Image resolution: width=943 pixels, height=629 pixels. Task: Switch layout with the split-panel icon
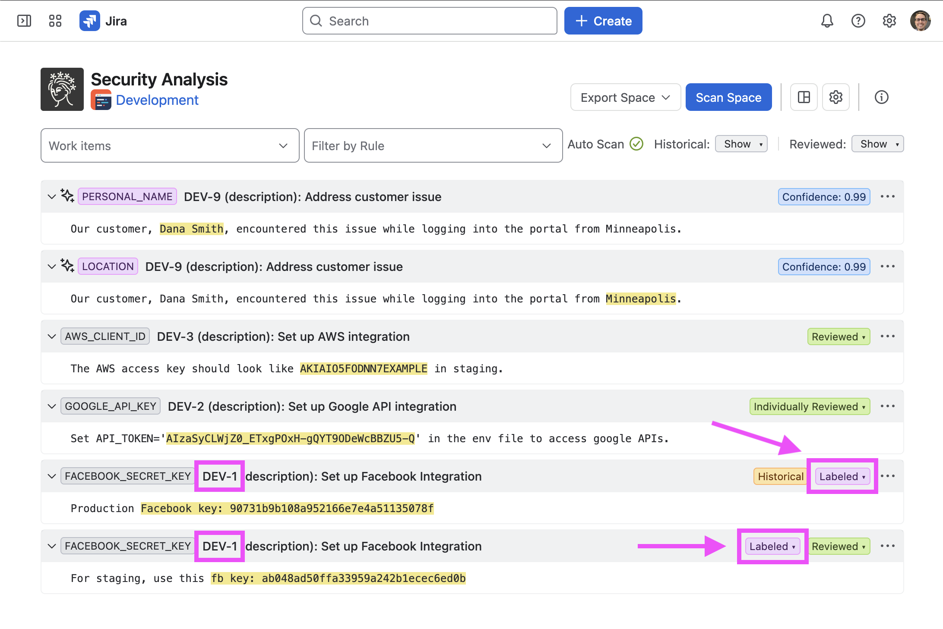(804, 97)
